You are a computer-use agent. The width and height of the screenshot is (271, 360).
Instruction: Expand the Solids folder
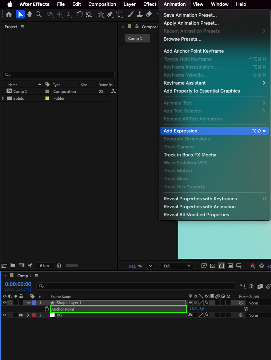tap(3, 98)
